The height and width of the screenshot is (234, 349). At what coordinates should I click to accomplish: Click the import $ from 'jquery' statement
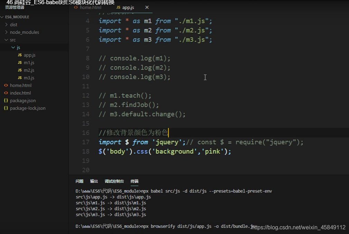click(142, 142)
